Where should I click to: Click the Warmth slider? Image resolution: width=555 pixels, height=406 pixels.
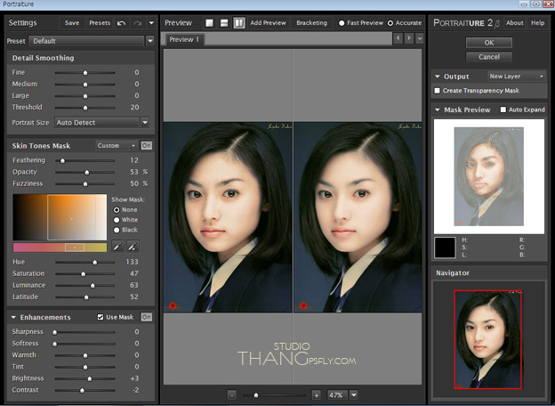click(x=85, y=355)
